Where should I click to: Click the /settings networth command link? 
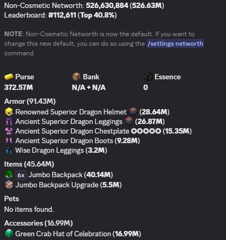pos(175,44)
